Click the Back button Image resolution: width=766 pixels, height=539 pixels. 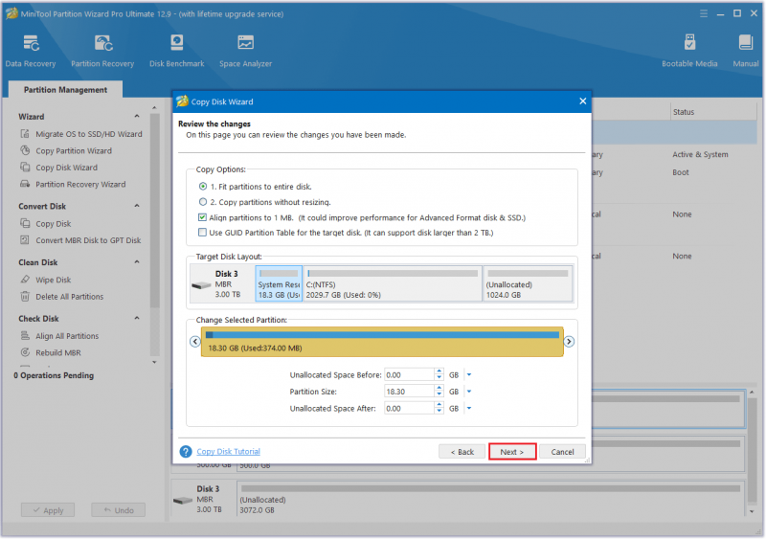(462, 452)
